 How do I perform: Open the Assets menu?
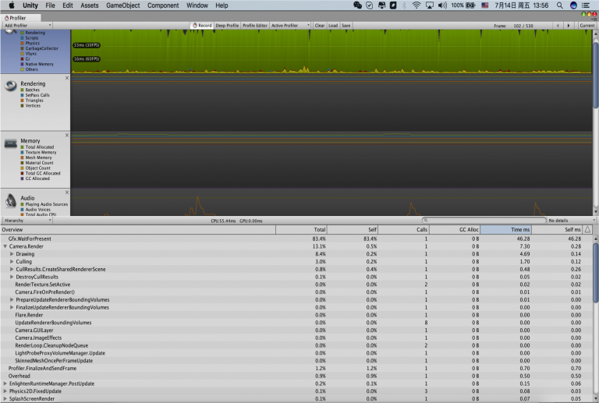pyautogui.click(x=90, y=5)
